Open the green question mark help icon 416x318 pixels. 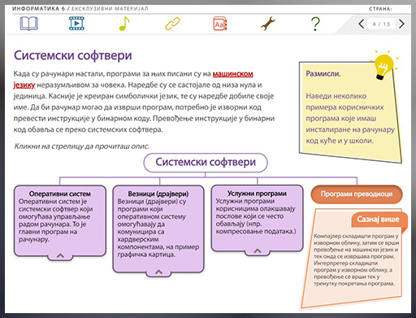pos(315,24)
